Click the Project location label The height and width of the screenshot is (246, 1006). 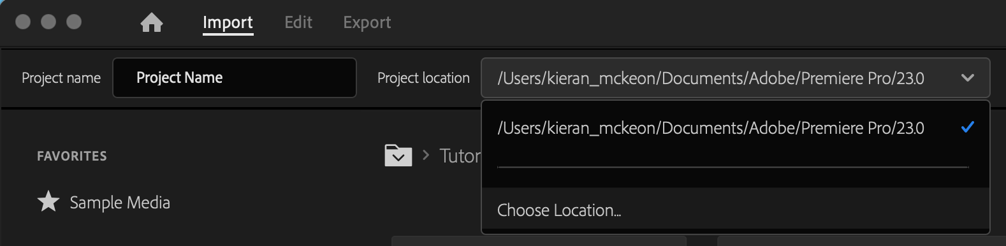(x=423, y=78)
